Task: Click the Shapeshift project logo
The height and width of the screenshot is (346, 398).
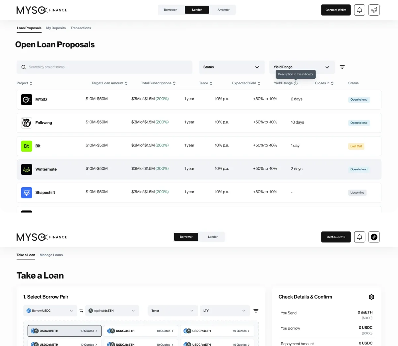Action: coord(27,193)
